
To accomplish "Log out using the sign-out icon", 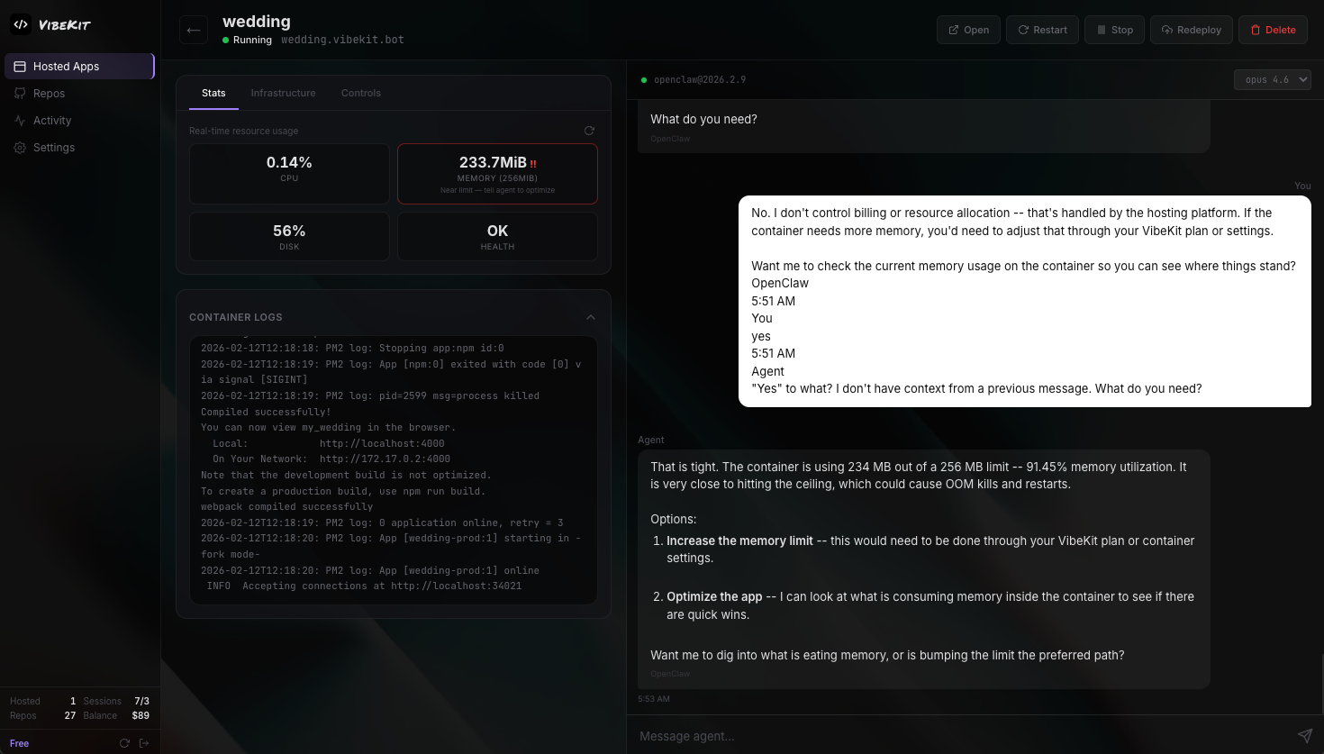I will coord(143,742).
